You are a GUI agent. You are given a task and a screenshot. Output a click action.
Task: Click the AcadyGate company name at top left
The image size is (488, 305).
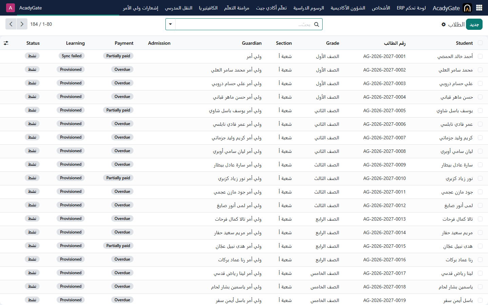point(30,8)
